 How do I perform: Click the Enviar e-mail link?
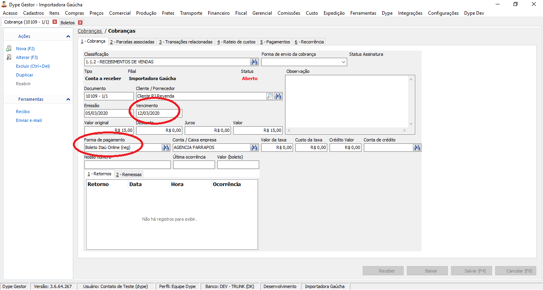coord(29,120)
